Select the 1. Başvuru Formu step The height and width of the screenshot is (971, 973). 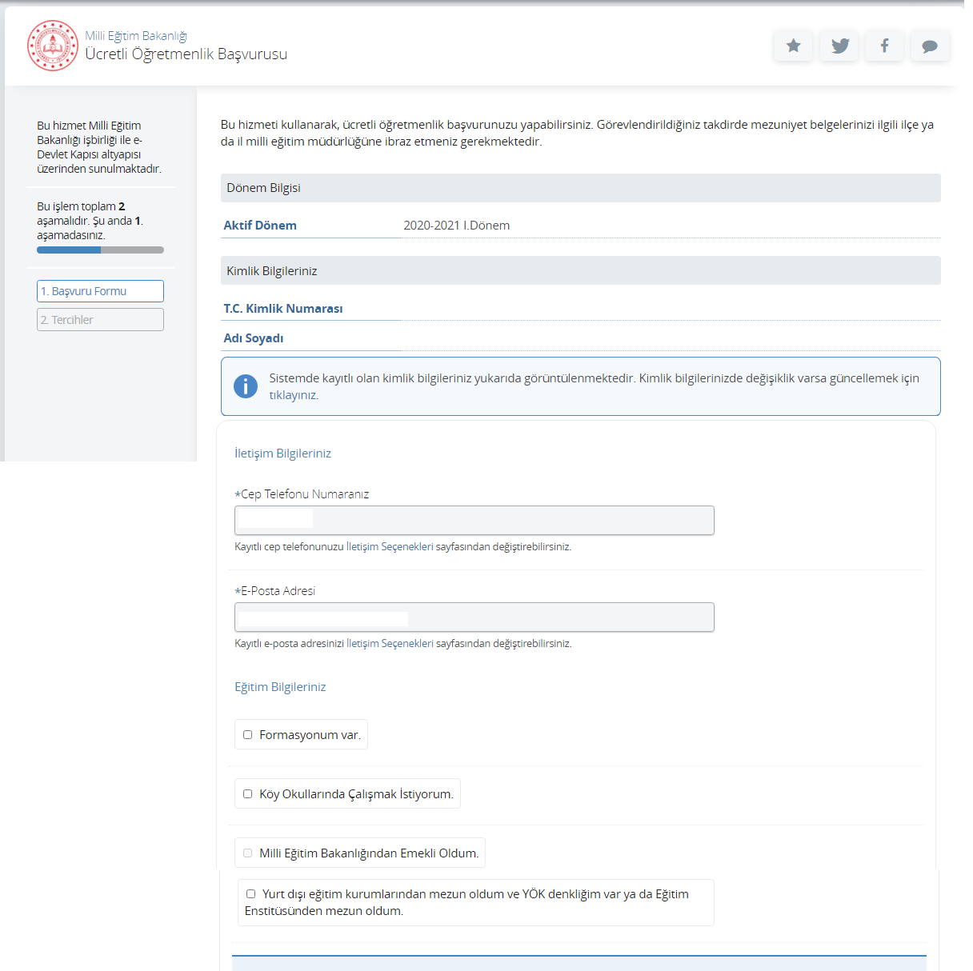pyautogui.click(x=100, y=291)
